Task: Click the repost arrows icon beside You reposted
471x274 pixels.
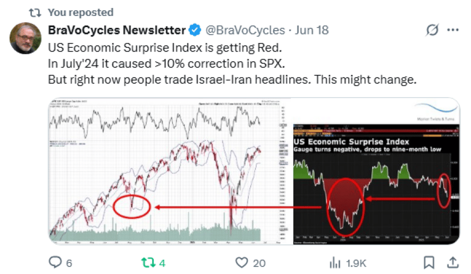Action: pos(35,13)
